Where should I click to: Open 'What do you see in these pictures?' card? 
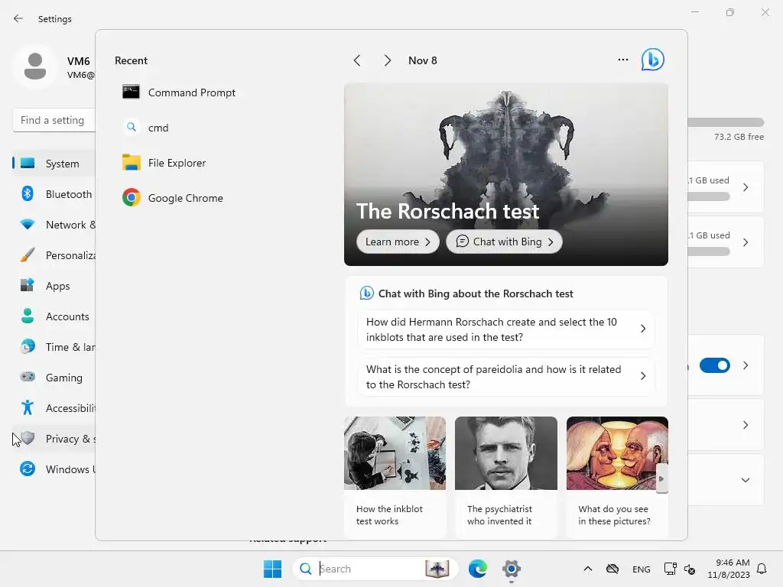(617, 477)
